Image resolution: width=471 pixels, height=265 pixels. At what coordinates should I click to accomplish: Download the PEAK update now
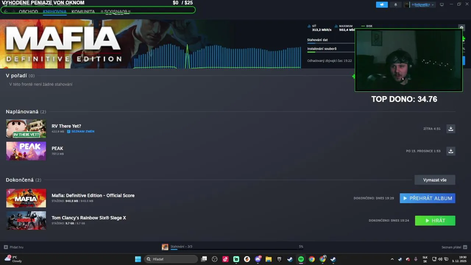click(451, 151)
